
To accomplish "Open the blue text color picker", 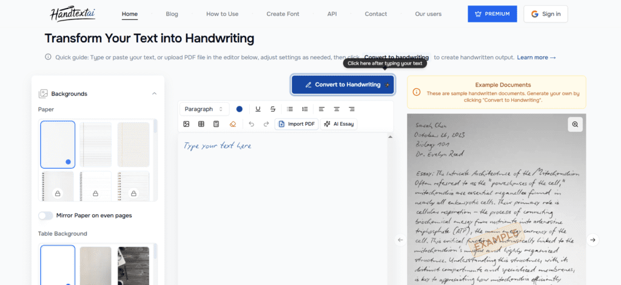I will coord(239,109).
